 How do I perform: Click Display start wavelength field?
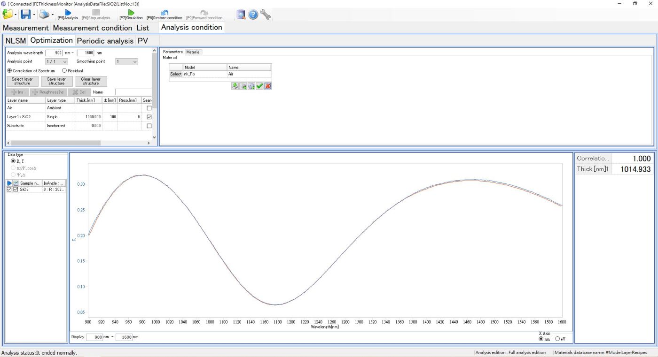point(94,337)
